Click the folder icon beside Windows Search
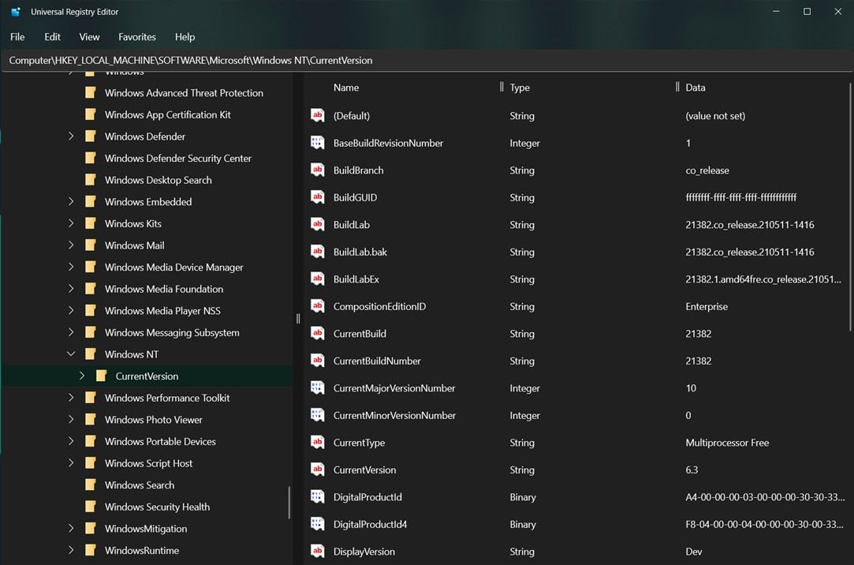The height and width of the screenshot is (565, 854). [x=89, y=485]
